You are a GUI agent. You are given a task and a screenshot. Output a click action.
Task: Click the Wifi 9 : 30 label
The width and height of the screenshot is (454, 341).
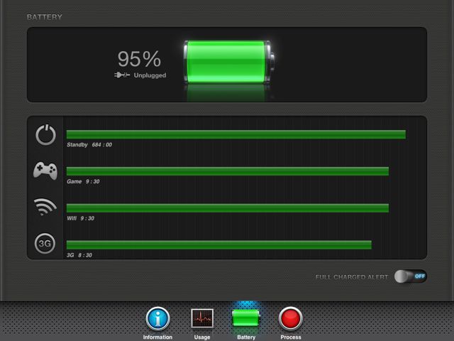pyautogui.click(x=80, y=218)
